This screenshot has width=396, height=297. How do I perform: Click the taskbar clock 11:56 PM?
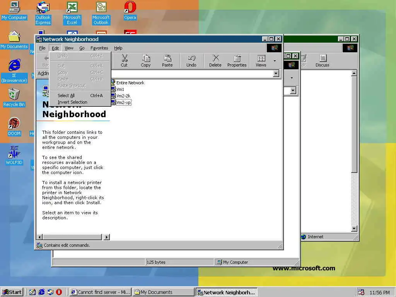(x=379, y=292)
